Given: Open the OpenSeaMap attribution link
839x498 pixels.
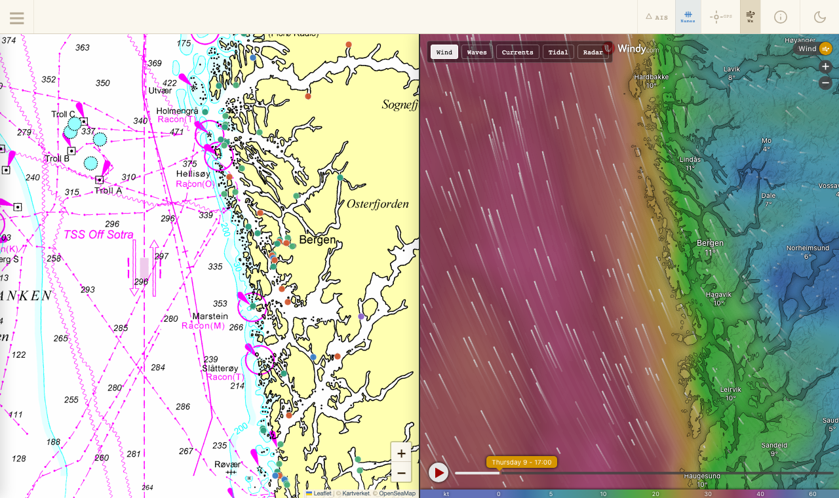Looking at the screenshot, I should point(397,493).
